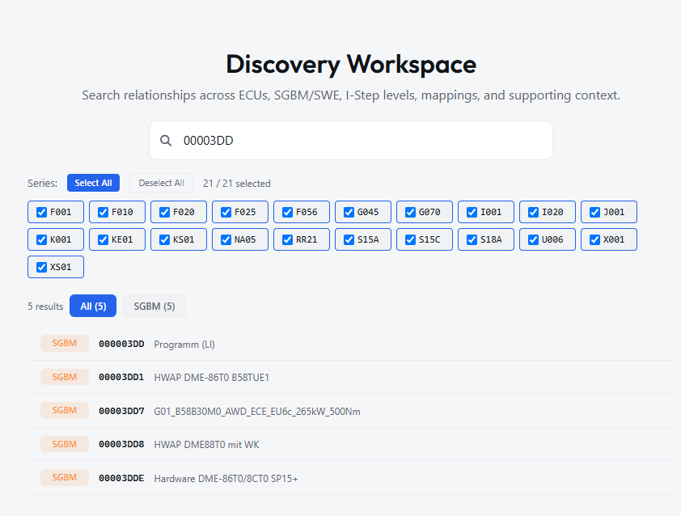Focus the search field containing 00003DD
The height and width of the screenshot is (516, 681).
[x=350, y=140]
